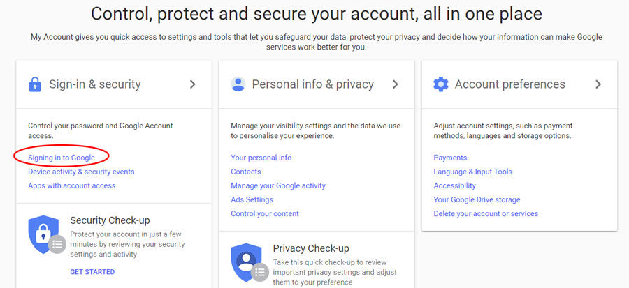This screenshot has height=288, width=629.
Task: Open Your personal info link
Action: 261,158
